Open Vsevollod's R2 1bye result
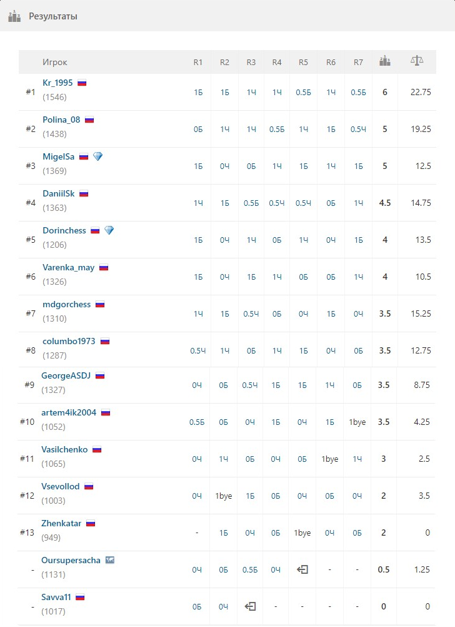Screen dimensions: 455x627 click(x=223, y=496)
